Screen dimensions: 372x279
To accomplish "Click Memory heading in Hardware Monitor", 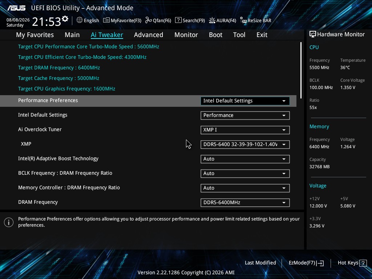I will tap(319, 127).
